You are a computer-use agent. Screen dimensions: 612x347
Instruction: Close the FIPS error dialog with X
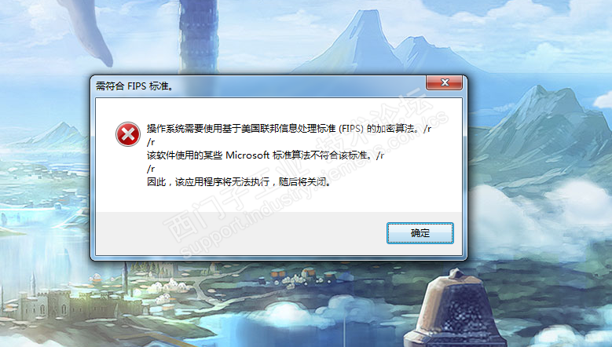coord(444,82)
